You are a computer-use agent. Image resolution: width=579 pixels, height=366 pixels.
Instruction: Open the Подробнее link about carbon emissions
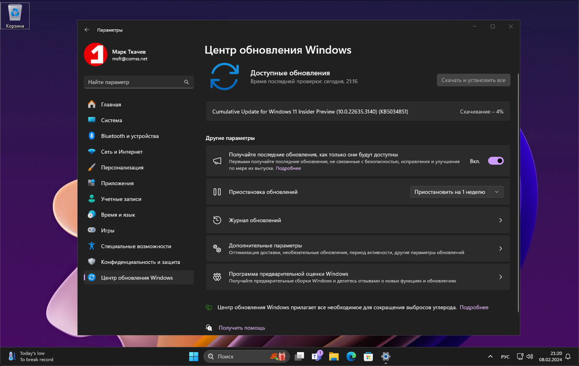point(474,307)
